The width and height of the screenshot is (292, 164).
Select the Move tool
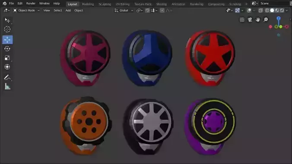7,40
